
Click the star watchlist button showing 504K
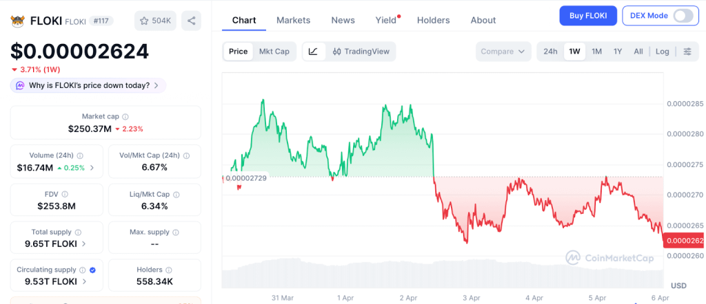click(x=155, y=21)
